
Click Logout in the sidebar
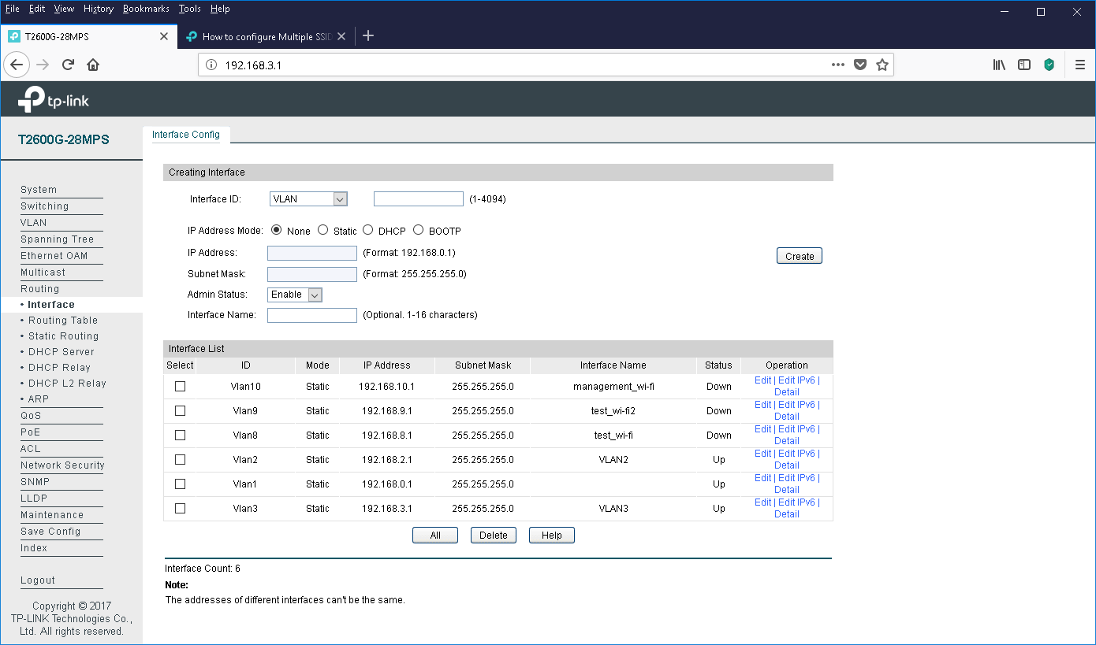click(x=38, y=580)
